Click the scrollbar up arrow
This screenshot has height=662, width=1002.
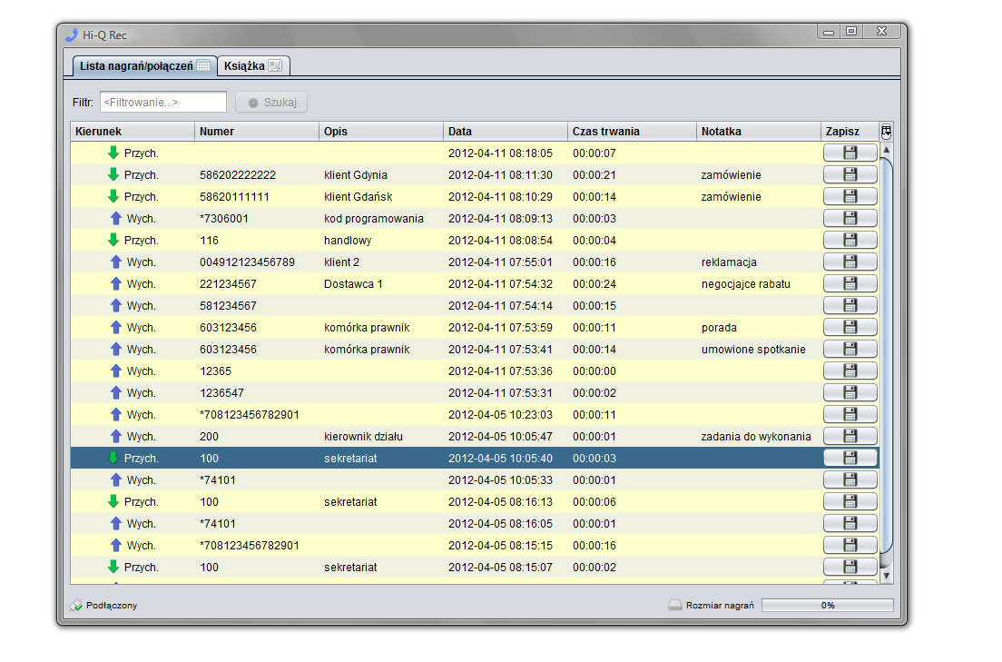point(887,149)
